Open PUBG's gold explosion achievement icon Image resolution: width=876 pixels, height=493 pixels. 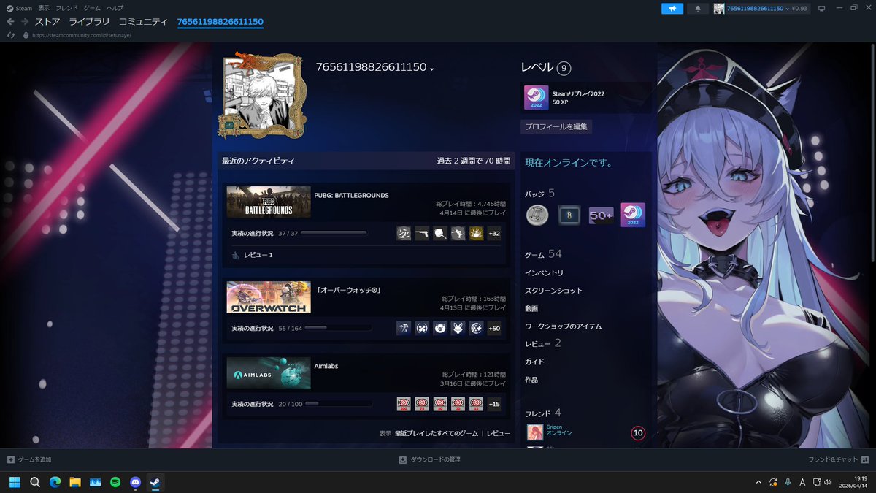(476, 234)
